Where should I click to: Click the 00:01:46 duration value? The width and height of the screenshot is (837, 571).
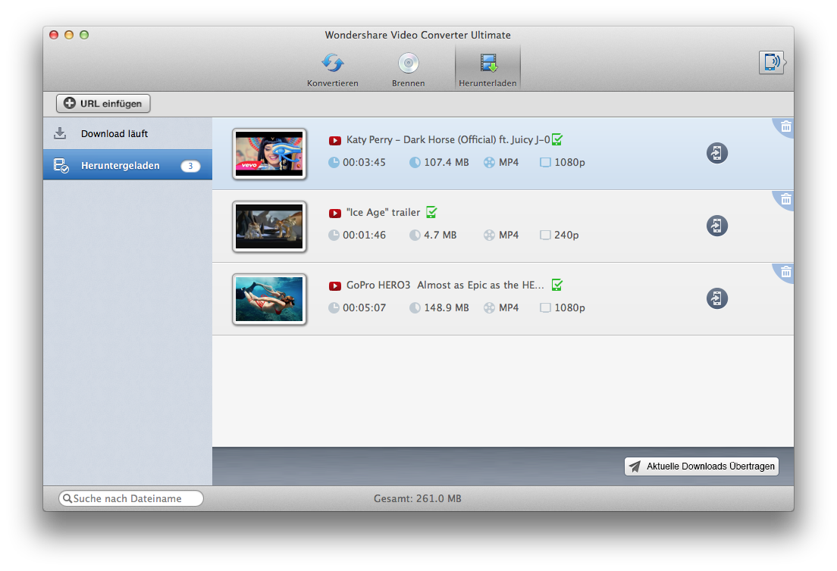(364, 235)
